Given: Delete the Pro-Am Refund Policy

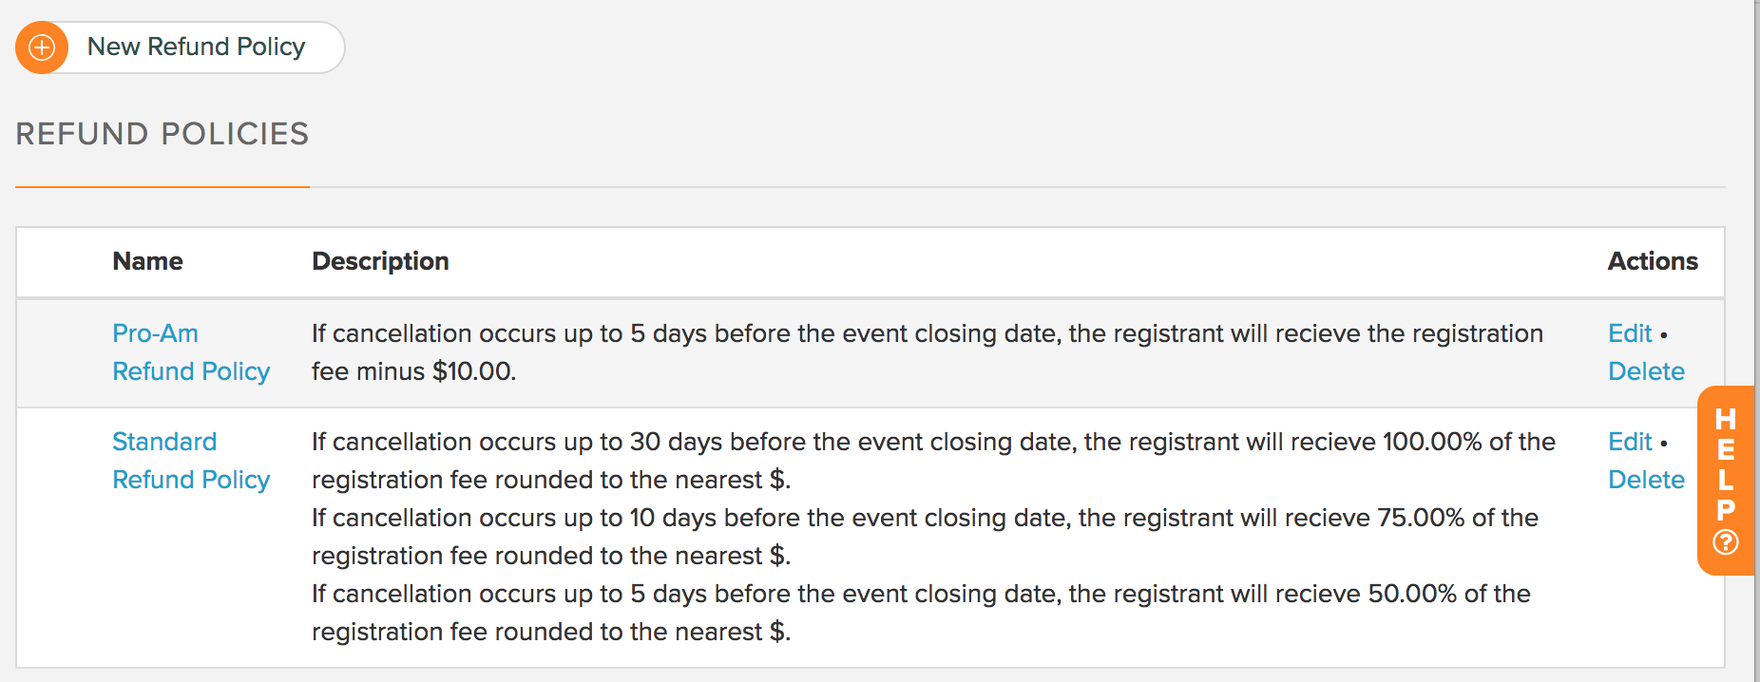Looking at the screenshot, I should point(1646,371).
